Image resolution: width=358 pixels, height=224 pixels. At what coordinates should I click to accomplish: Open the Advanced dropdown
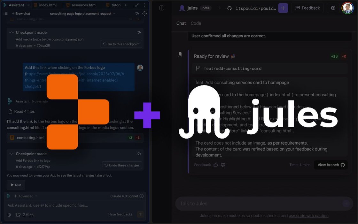pos(26,196)
